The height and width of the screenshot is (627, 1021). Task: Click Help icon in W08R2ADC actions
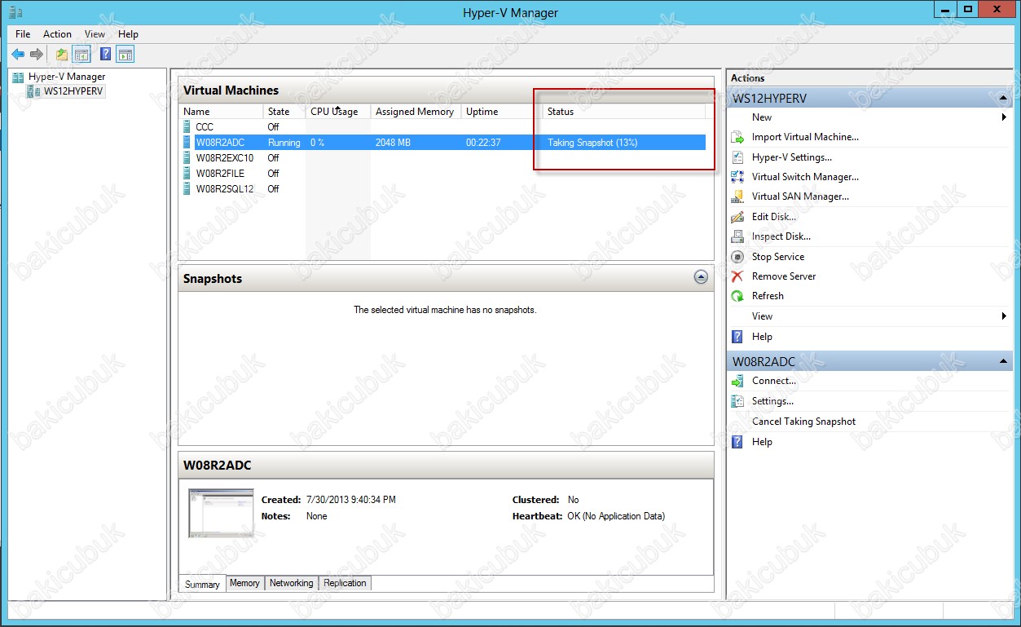click(x=737, y=442)
